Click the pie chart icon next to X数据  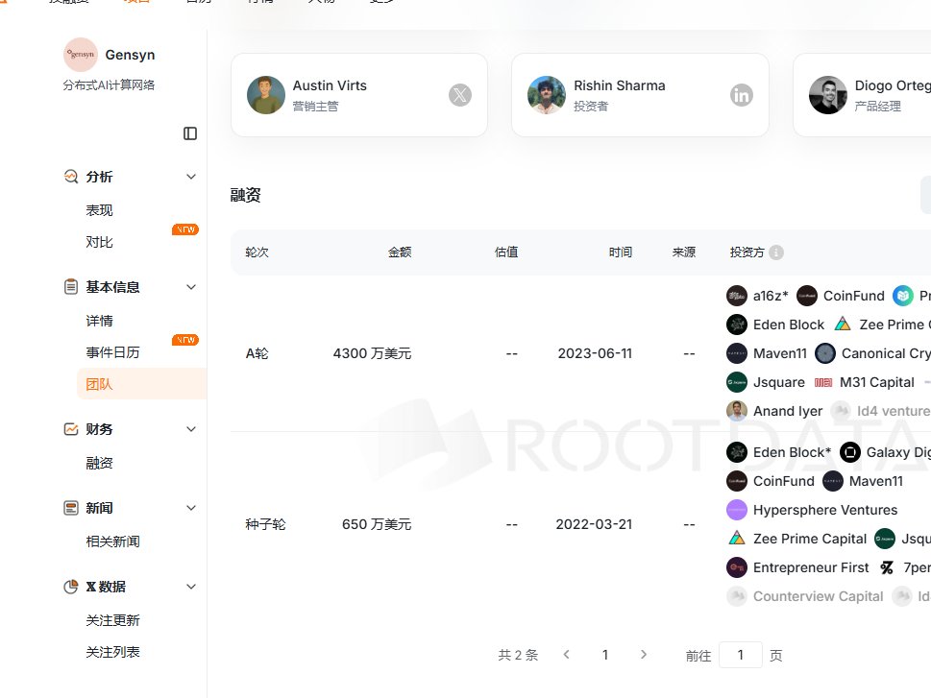point(70,587)
